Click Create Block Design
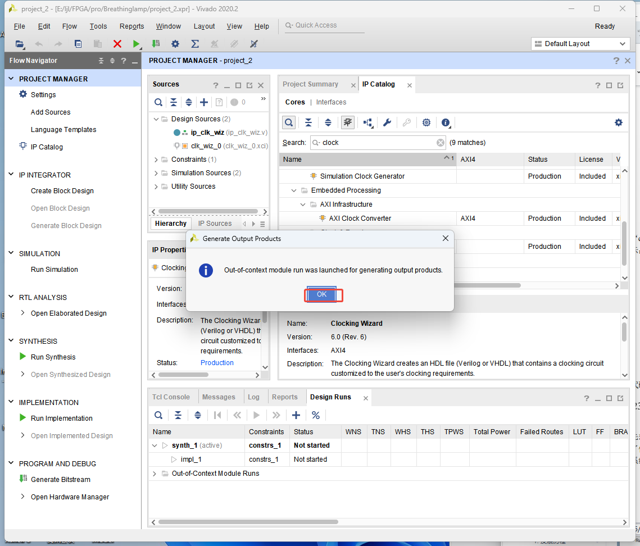Viewport: 640px width, 546px height. [62, 190]
